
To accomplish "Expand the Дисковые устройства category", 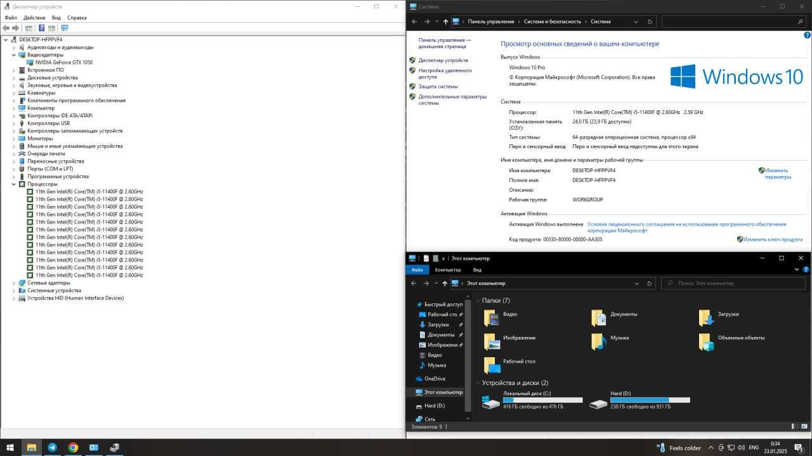I will [14, 77].
